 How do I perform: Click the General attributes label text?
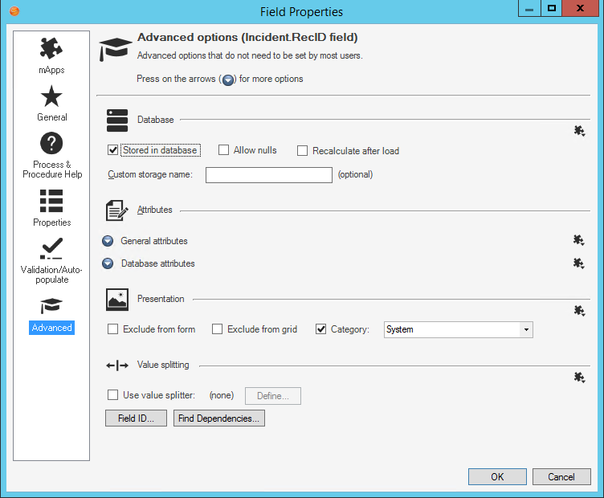coord(154,241)
